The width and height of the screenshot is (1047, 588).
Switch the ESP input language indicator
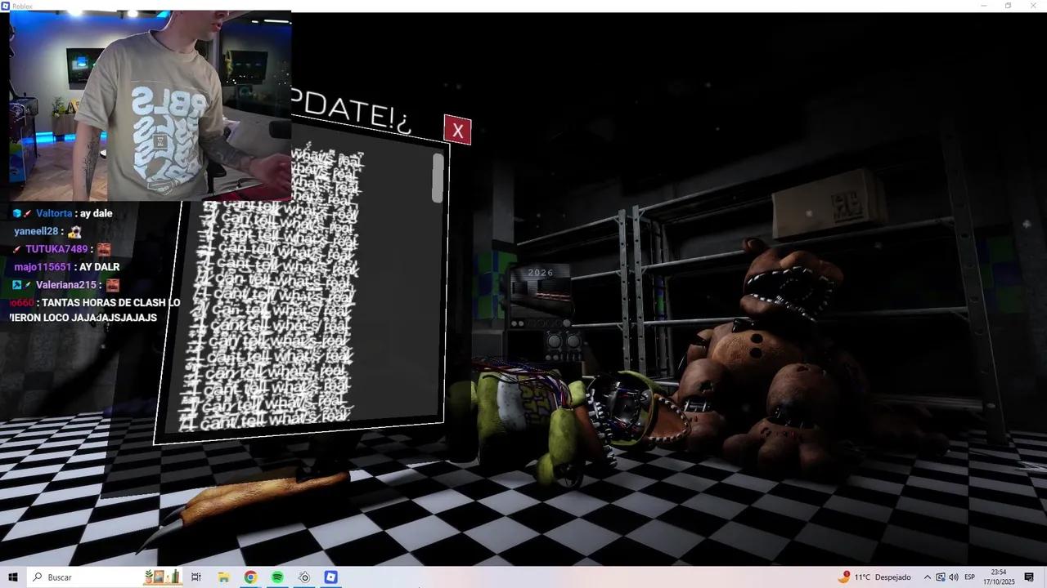click(x=970, y=577)
